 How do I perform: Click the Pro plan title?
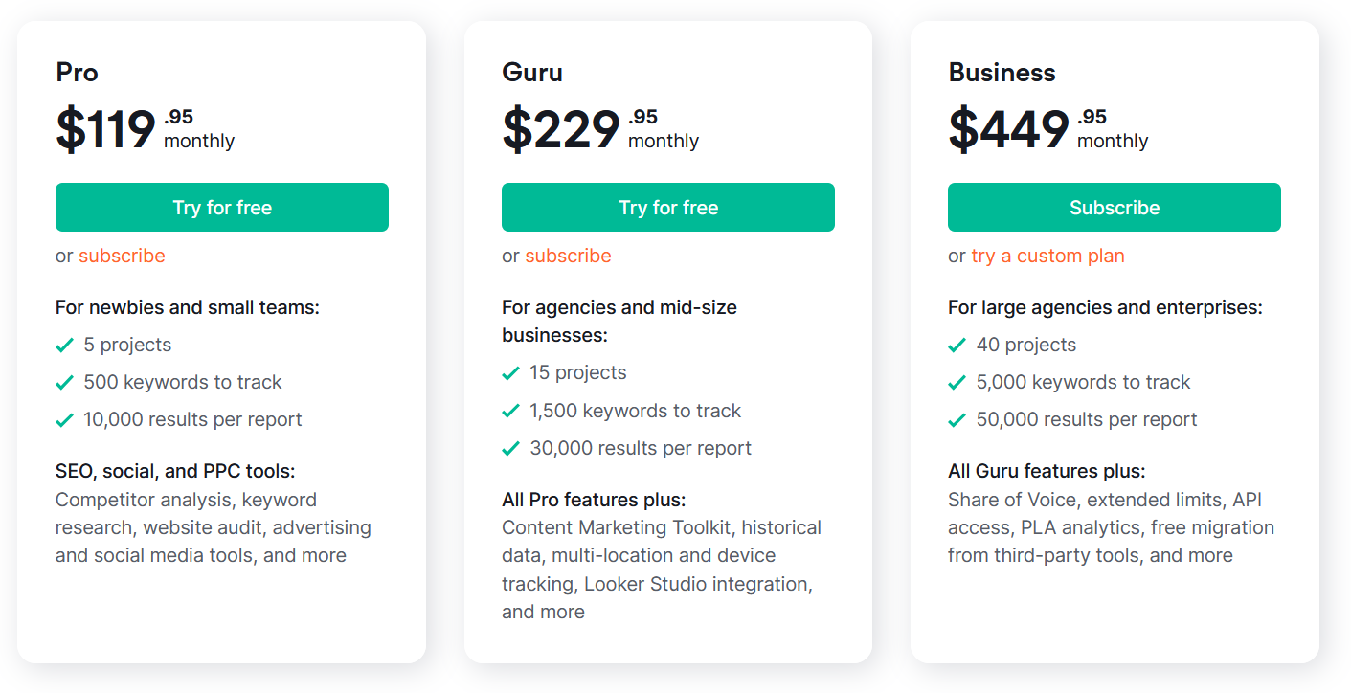click(78, 73)
